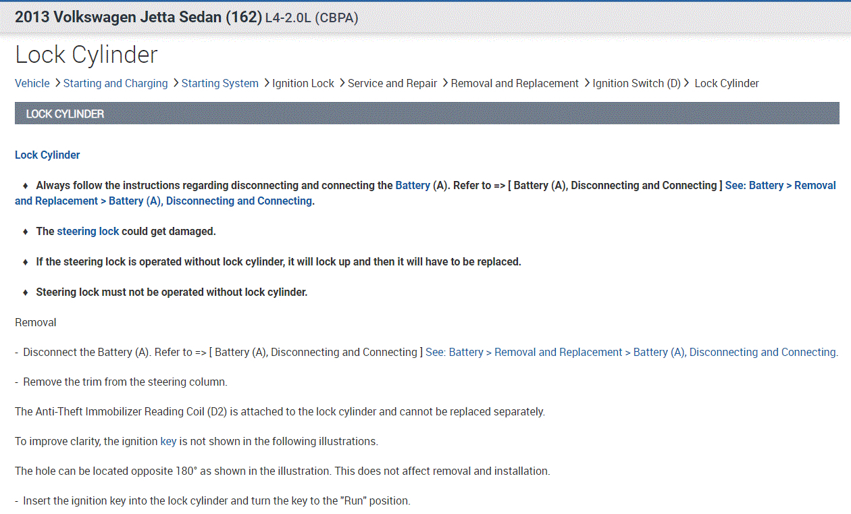Follow the bold See: Battery link in the warning
The image size is (851, 514).
[x=780, y=185]
